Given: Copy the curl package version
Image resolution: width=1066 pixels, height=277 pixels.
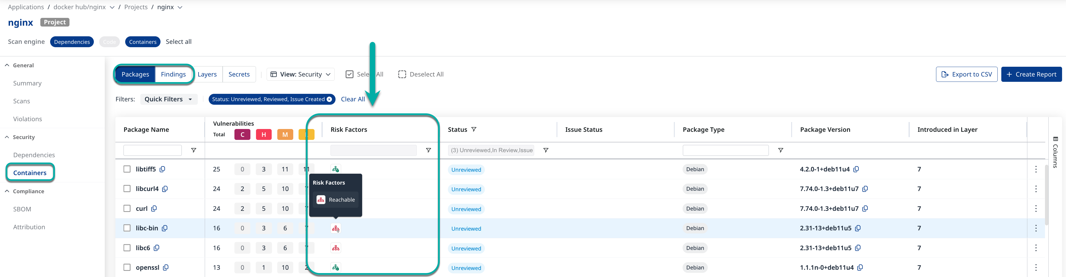Looking at the screenshot, I should click(x=865, y=209).
